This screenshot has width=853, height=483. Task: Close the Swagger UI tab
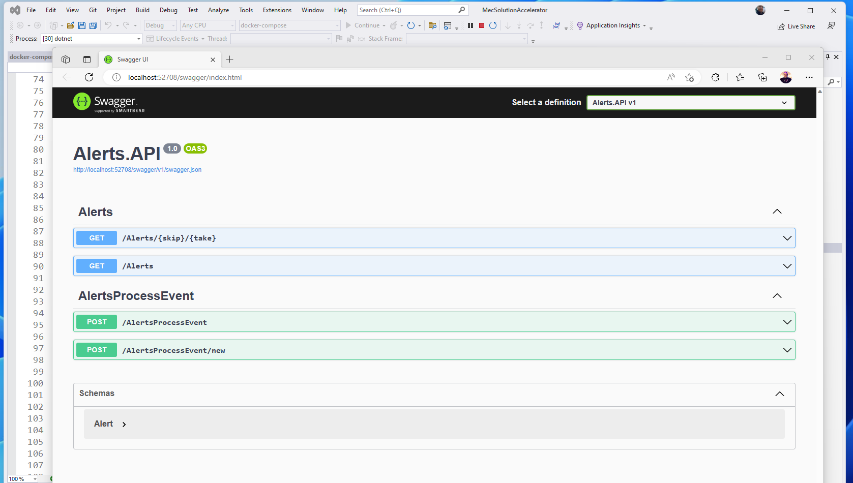(213, 59)
